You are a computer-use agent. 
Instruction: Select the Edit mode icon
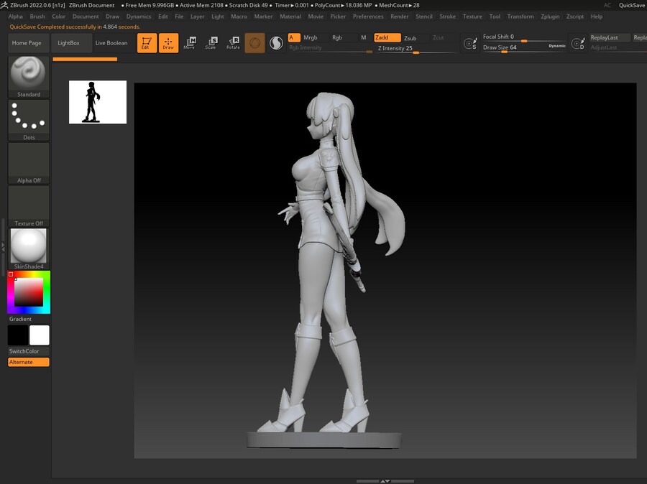(147, 43)
